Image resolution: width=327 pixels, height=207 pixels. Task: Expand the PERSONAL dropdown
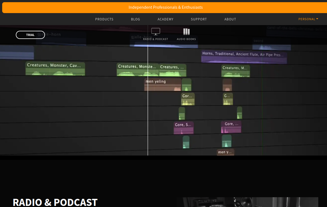click(x=308, y=19)
